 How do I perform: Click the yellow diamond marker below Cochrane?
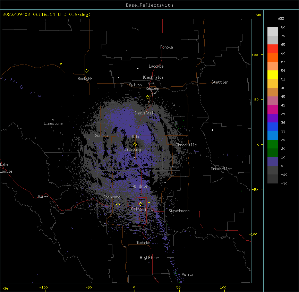(118, 205)
